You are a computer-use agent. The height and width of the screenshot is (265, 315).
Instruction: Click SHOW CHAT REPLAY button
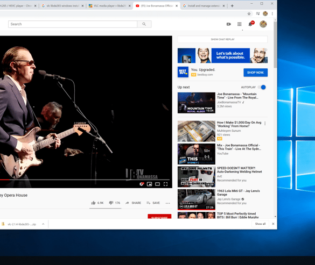pyautogui.click(x=222, y=39)
